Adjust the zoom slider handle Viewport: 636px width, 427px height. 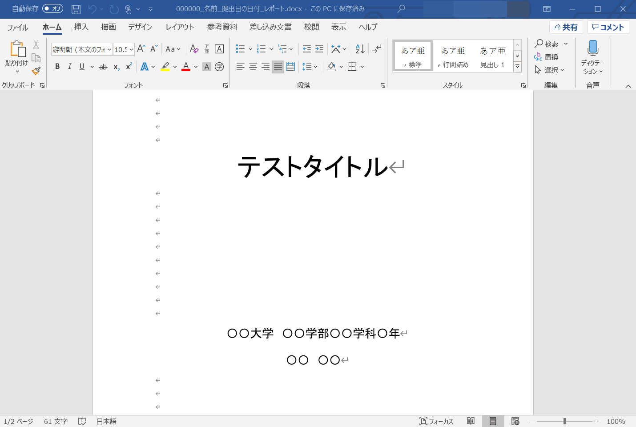[564, 421]
